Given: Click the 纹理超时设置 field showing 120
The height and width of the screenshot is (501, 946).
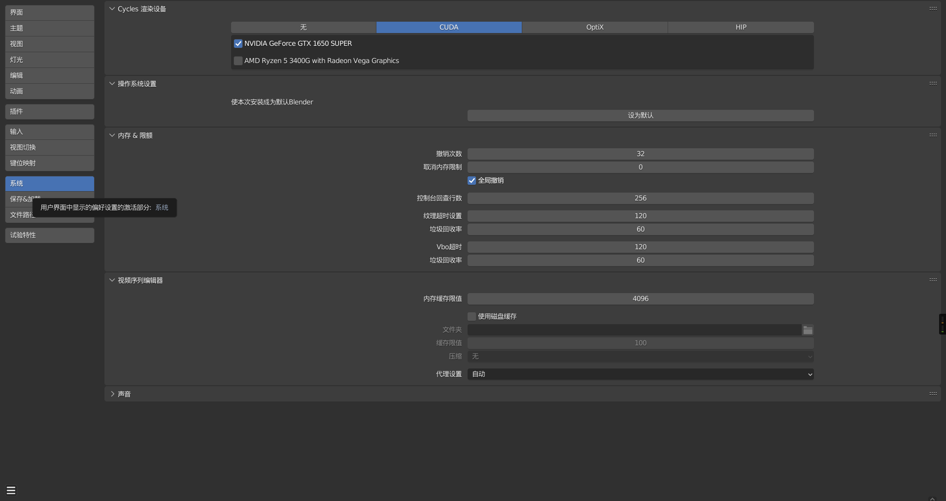Looking at the screenshot, I should click(641, 216).
